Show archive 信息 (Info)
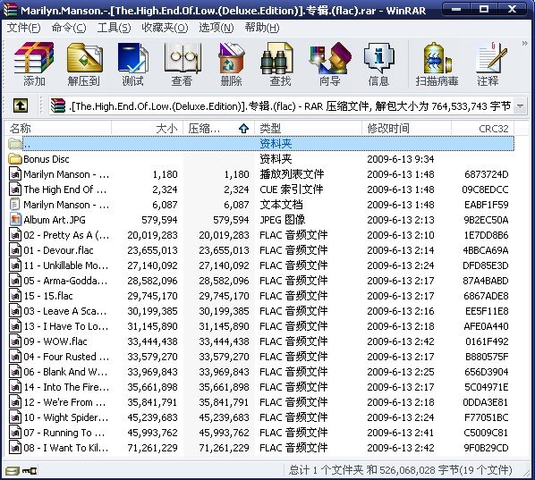Image resolution: width=535 pixels, height=480 pixels. coord(378,64)
